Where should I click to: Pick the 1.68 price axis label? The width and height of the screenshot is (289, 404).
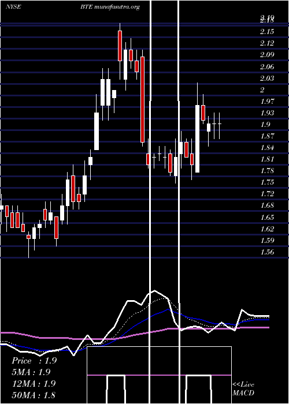tap(267, 205)
